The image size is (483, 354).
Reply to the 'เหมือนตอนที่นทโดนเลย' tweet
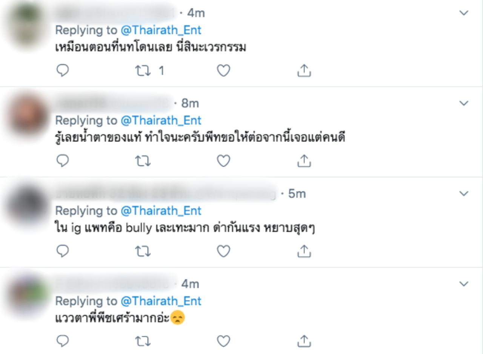point(63,71)
